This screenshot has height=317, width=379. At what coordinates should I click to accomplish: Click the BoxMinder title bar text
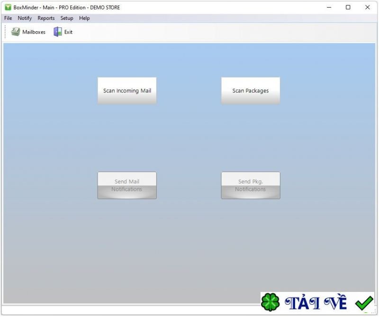coord(66,7)
